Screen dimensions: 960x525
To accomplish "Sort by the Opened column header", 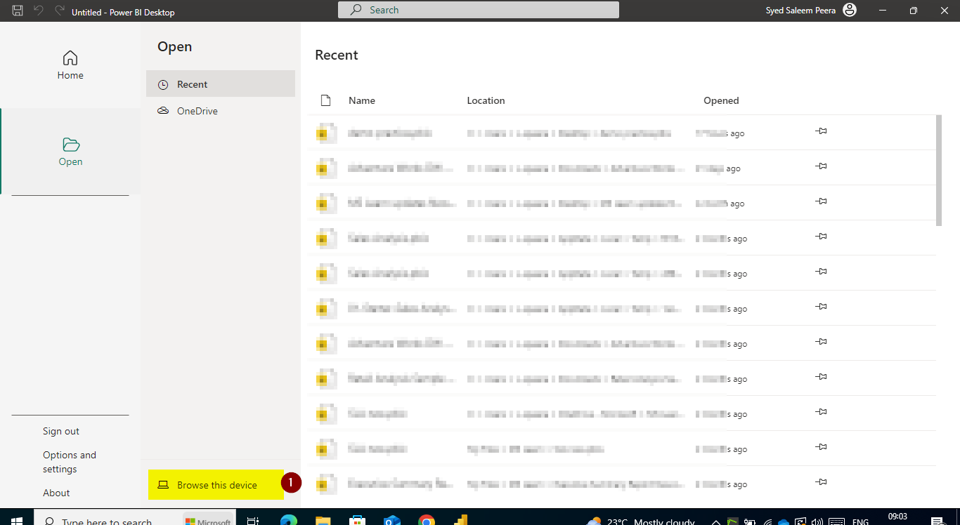I will (x=721, y=100).
